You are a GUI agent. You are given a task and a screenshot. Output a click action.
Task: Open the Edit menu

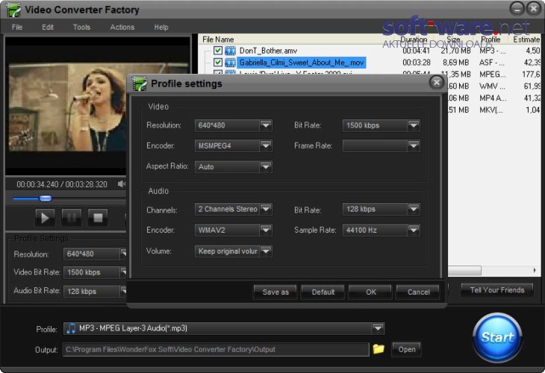pyautogui.click(x=48, y=27)
